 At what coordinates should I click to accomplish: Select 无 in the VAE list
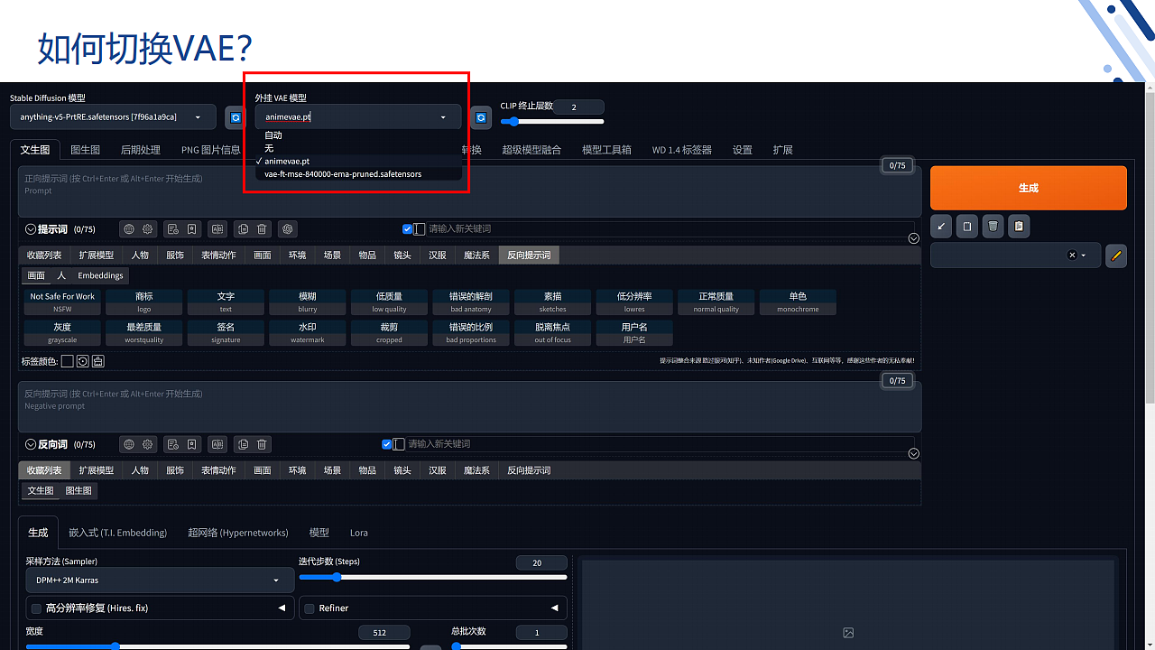[269, 148]
